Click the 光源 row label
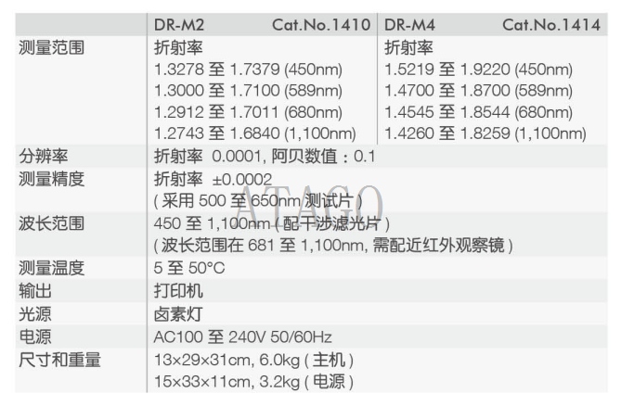The width and height of the screenshot is (621, 419). coord(35,314)
